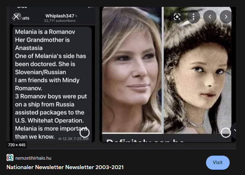Click the blonde woman's photo in preview
The width and height of the screenshot is (245, 175).
click(x=132, y=70)
